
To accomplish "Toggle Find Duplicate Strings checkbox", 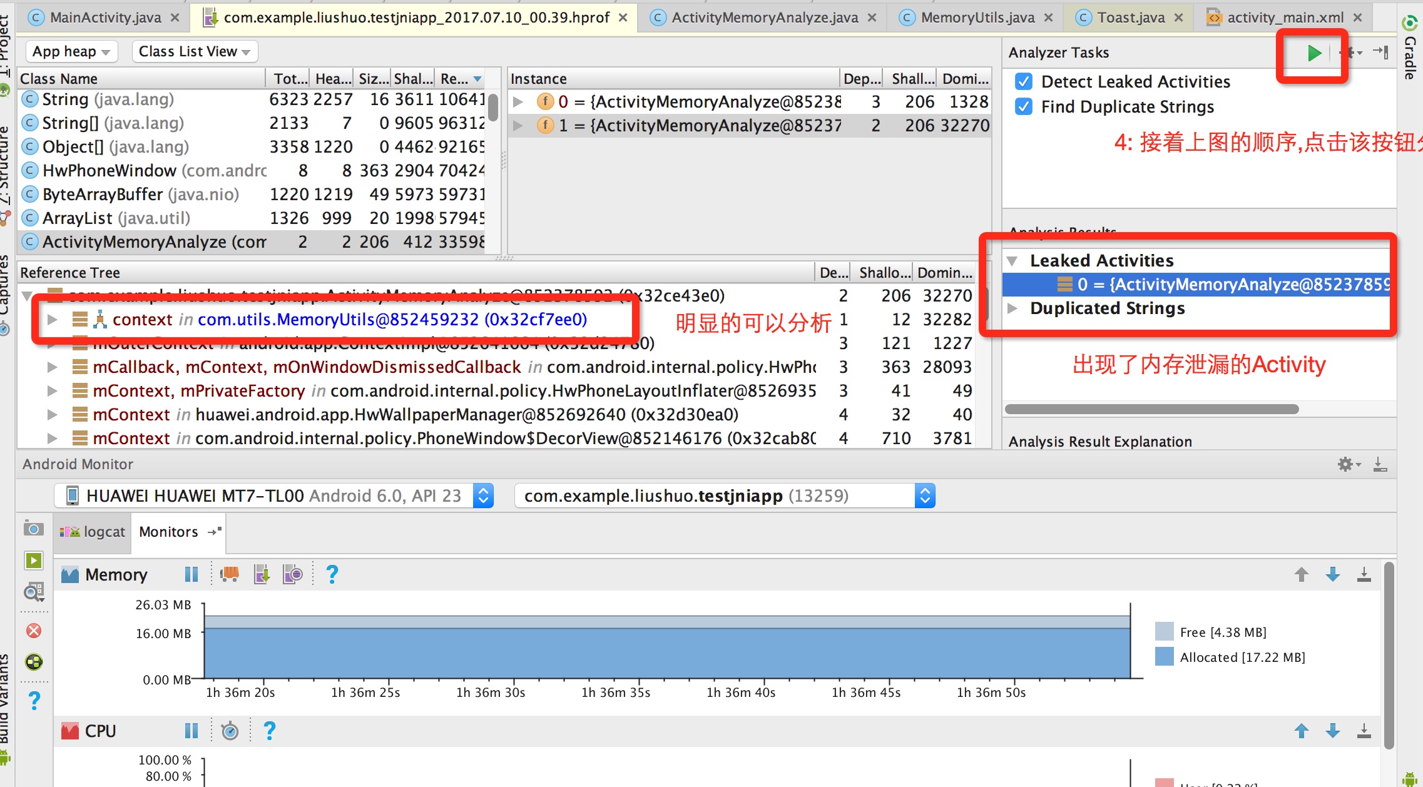I will click(1024, 107).
